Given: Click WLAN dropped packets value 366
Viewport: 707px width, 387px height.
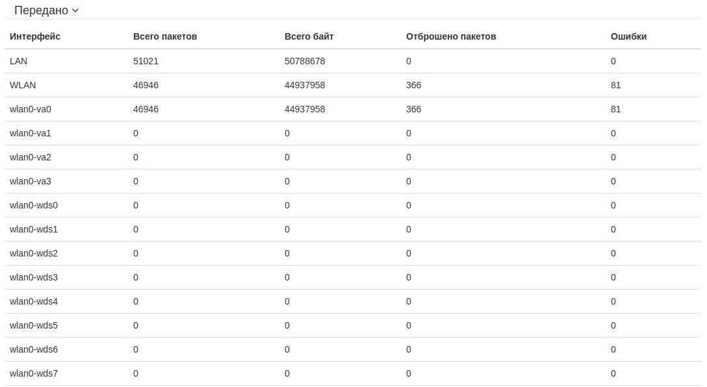Looking at the screenshot, I should [413, 85].
